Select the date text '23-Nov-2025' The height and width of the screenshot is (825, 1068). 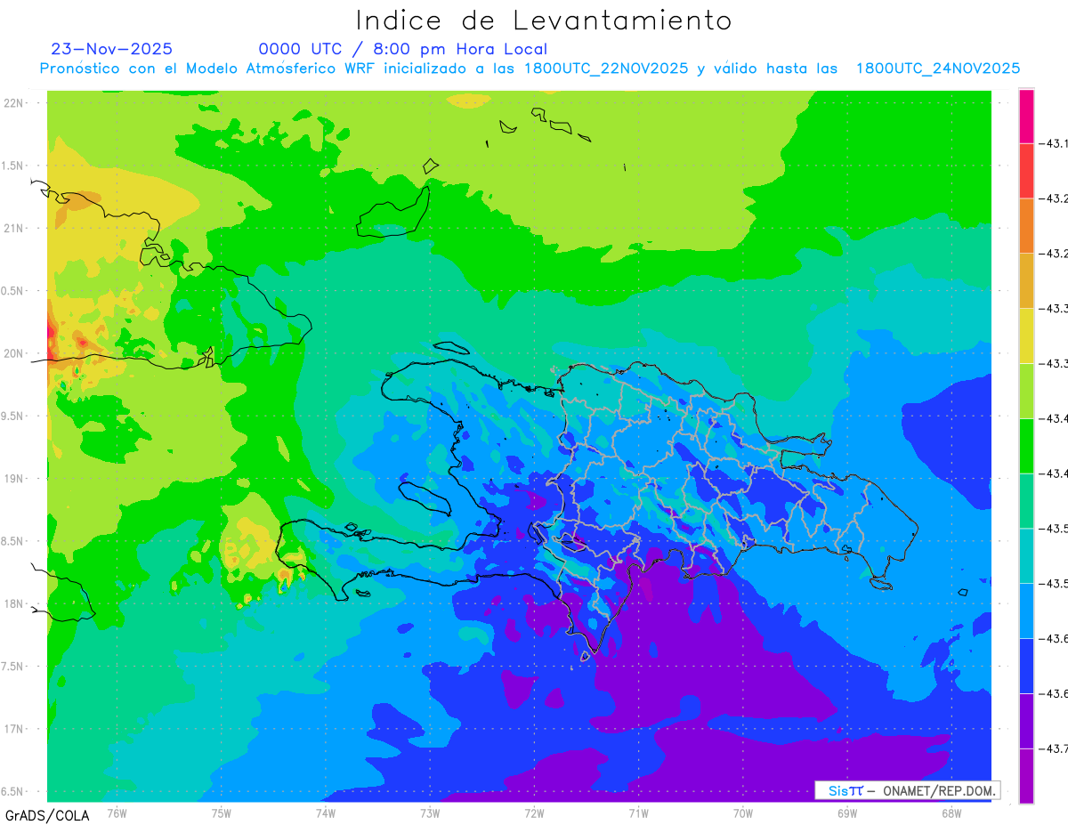click(112, 49)
